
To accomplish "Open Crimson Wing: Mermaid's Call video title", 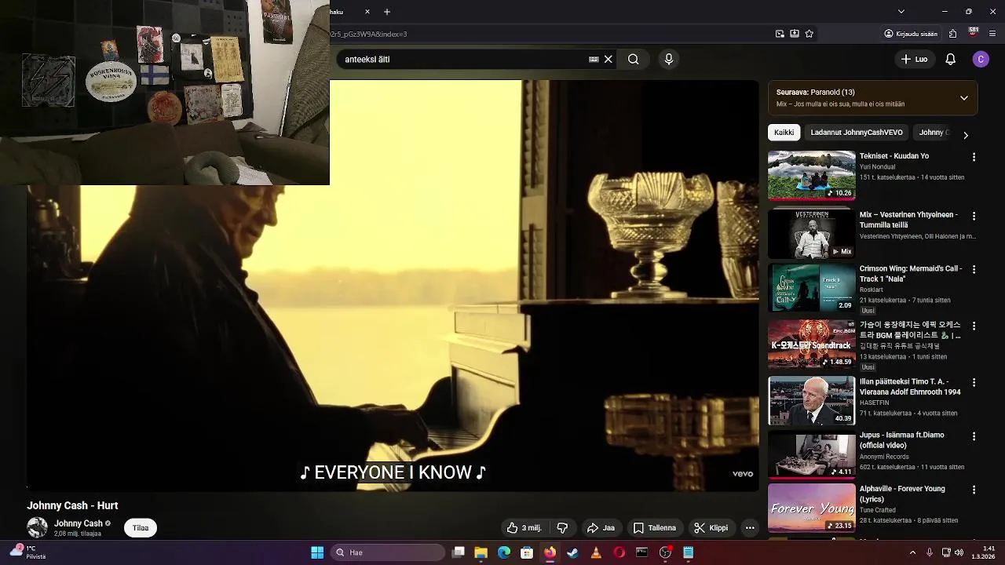I will tap(911, 274).
